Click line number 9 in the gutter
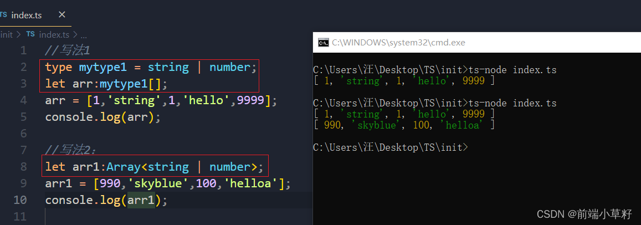The width and height of the screenshot is (641, 225). (23, 183)
